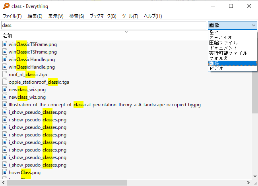Click image icon of hoverClass.png

(5, 173)
